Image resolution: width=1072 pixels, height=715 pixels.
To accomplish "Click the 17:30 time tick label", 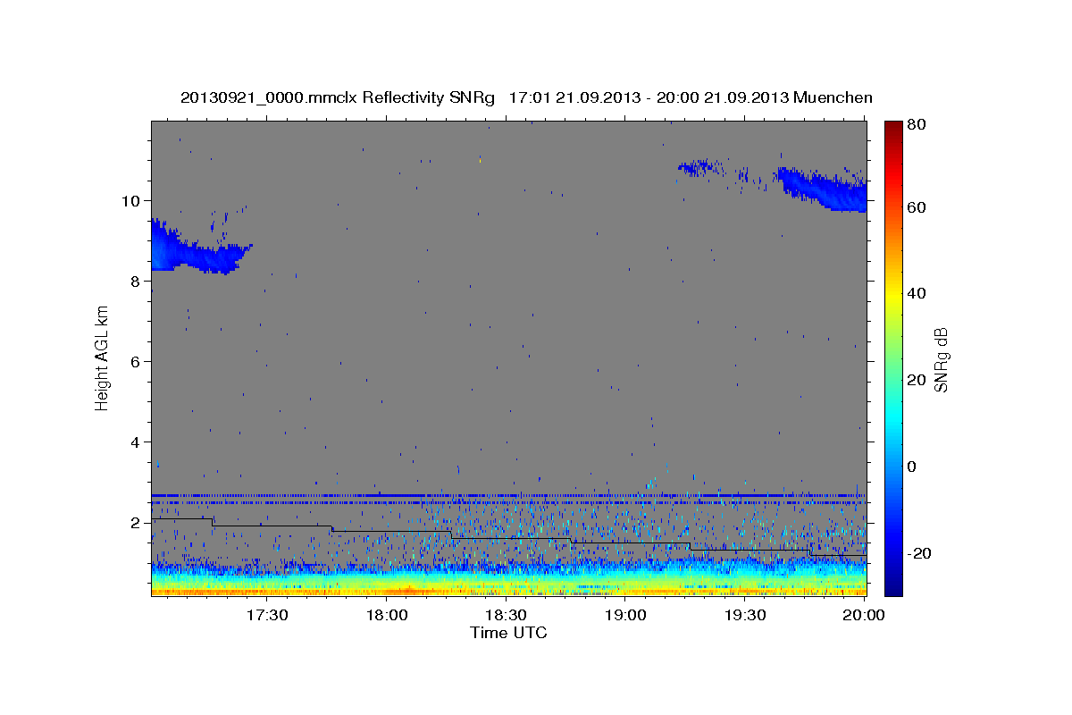I will click(268, 616).
